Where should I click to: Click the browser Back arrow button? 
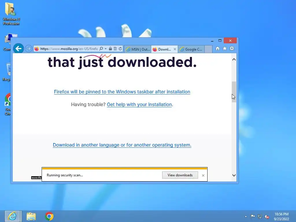[18, 49]
